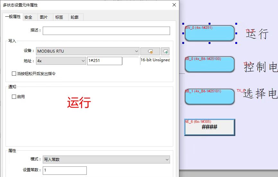Enable 当按钮松开后发出指令 checkbox

14,73
